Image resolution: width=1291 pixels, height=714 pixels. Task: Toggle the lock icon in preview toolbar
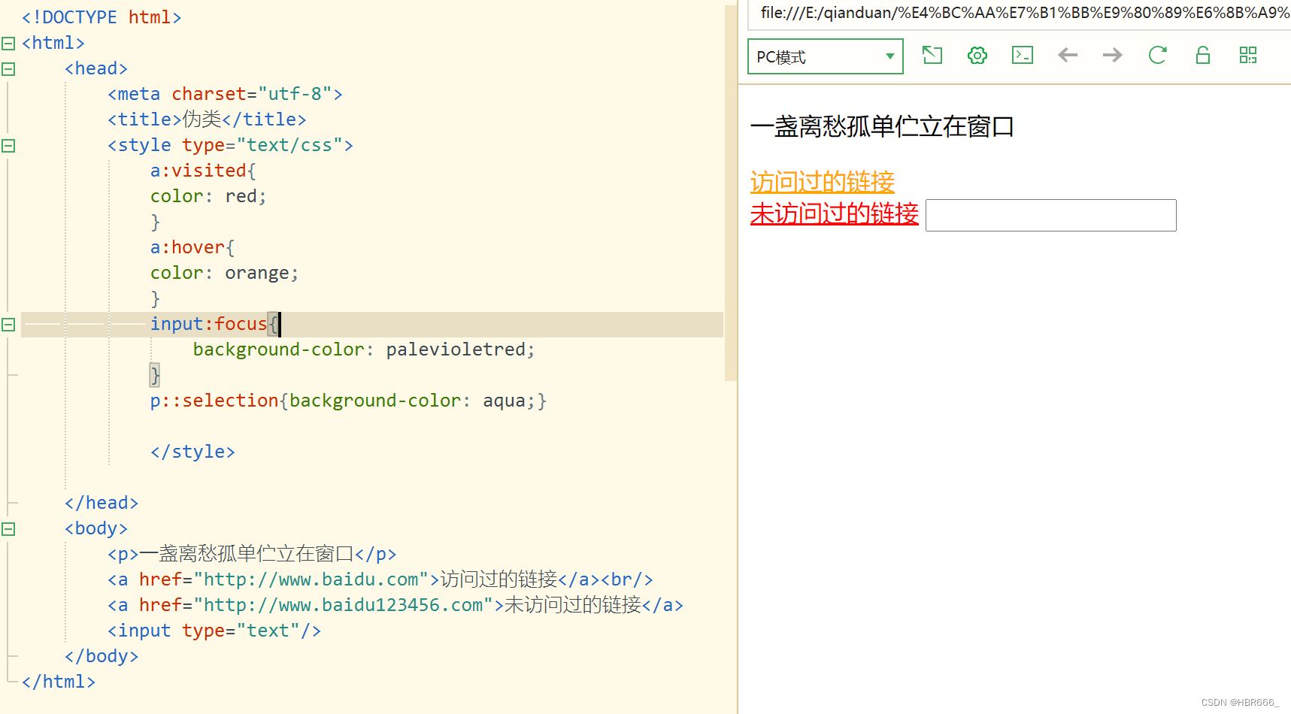pos(1203,55)
